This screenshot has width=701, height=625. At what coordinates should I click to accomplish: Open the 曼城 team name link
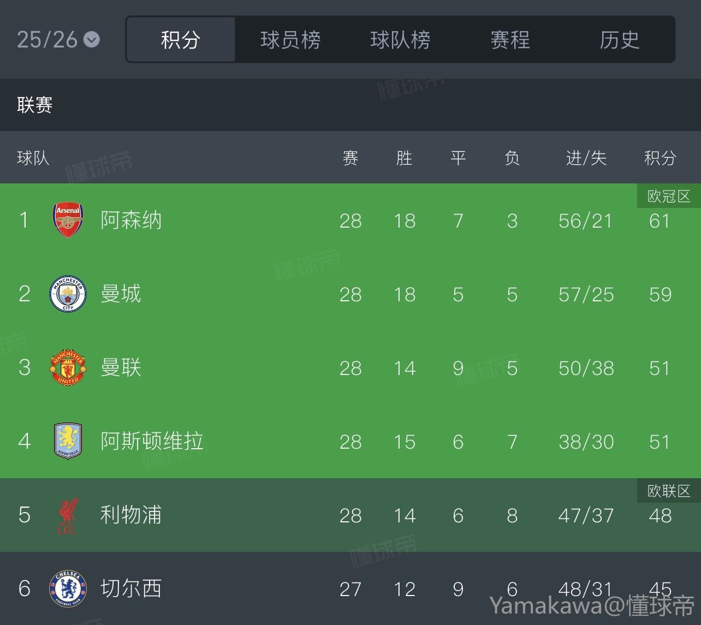tap(121, 294)
